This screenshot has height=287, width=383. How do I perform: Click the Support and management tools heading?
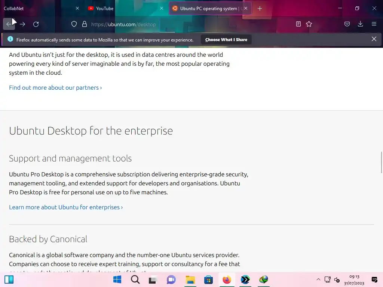pos(70,158)
